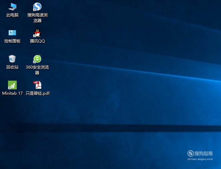Click the label text "360安全浏览器"

[x=37, y=70]
